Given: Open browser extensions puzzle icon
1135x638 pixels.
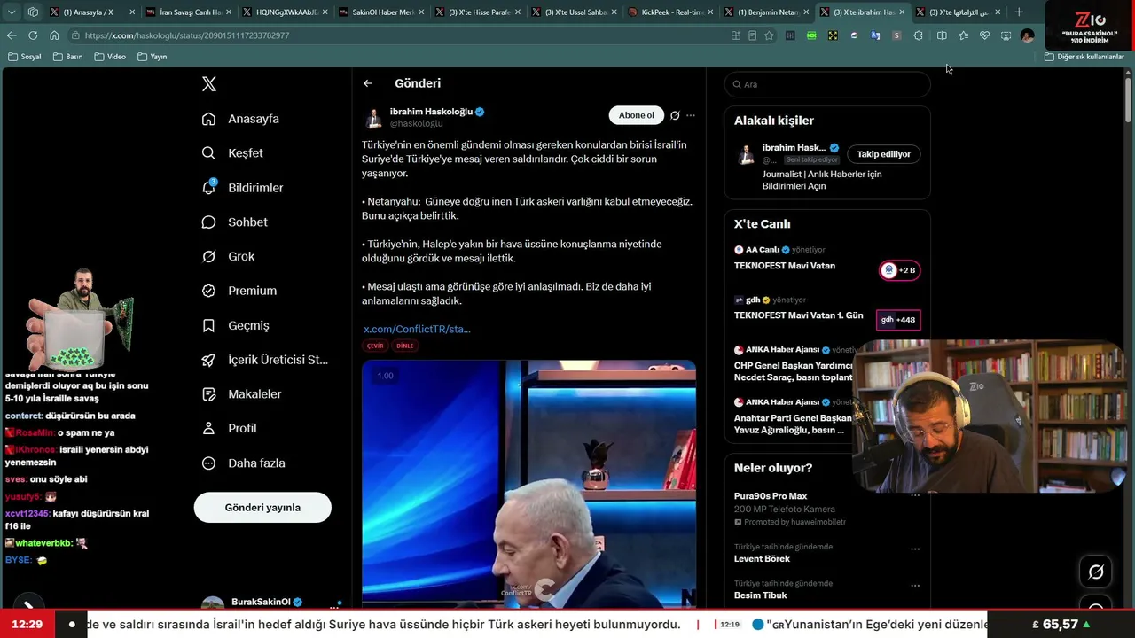Looking at the screenshot, I should coord(918,35).
